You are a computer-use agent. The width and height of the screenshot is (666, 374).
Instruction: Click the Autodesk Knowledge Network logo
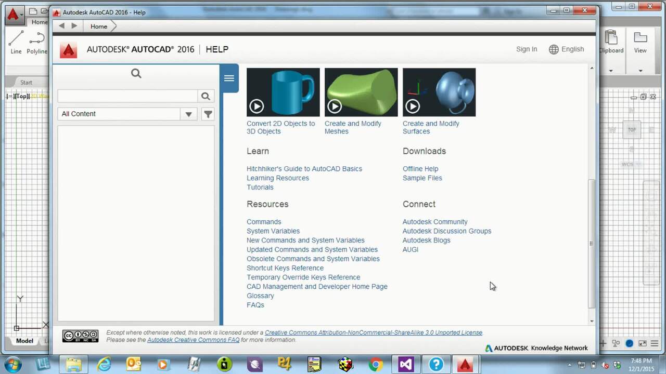coord(536,348)
